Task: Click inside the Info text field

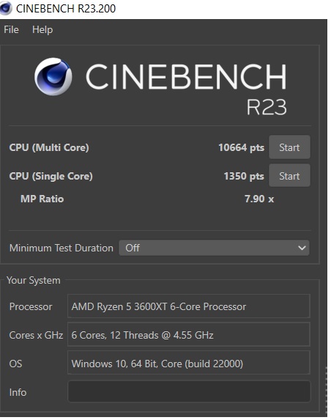Action: [x=189, y=391]
